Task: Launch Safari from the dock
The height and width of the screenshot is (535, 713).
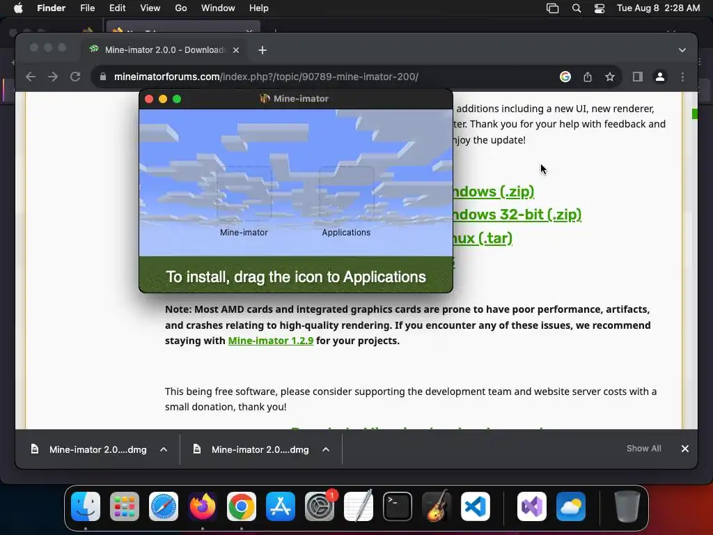Action: tap(164, 506)
